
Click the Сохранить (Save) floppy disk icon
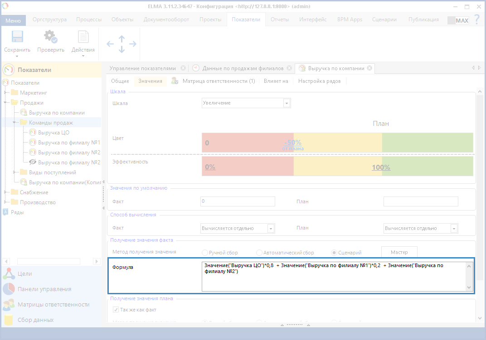pyautogui.click(x=17, y=38)
